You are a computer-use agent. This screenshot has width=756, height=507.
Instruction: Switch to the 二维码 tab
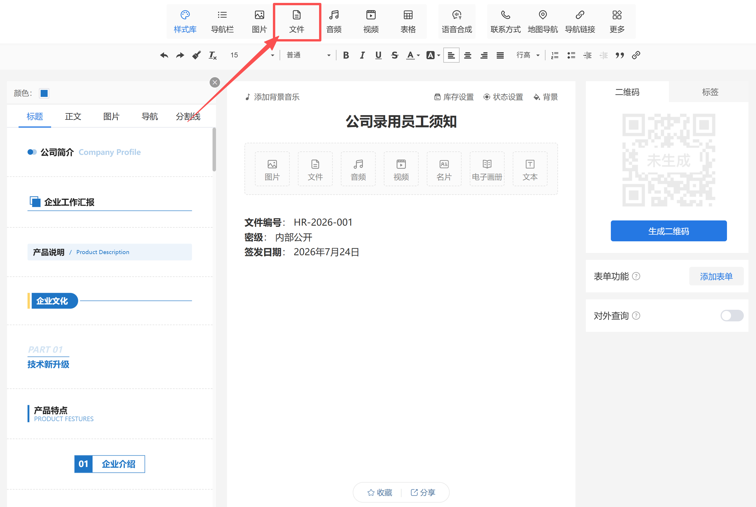627,92
